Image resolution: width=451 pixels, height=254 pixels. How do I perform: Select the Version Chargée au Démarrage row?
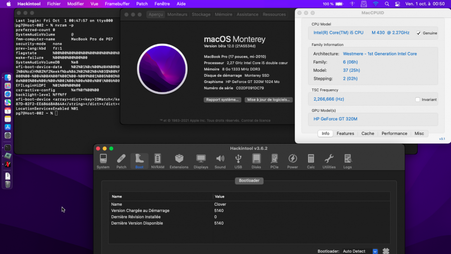tap(249, 211)
